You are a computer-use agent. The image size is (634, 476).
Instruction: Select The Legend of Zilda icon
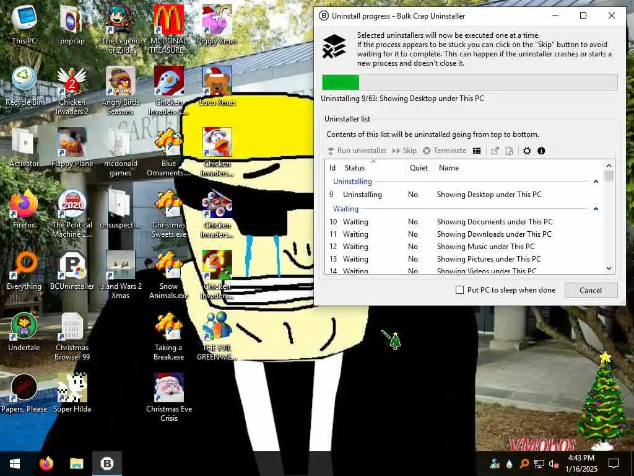point(121,29)
